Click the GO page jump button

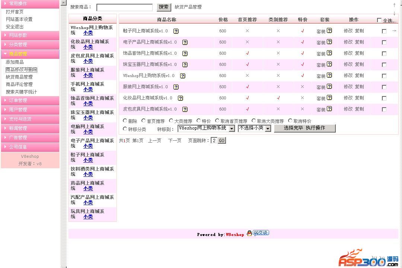tap(221, 141)
